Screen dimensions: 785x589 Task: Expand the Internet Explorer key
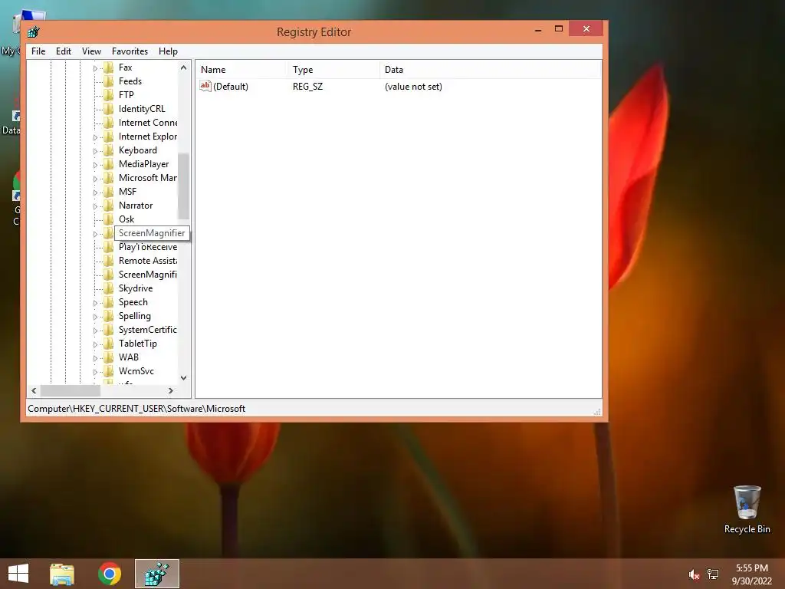[95, 137]
